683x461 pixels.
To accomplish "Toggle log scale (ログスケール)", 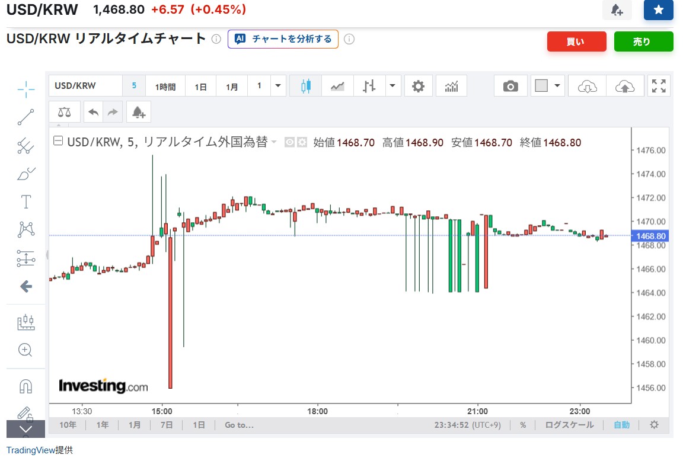I will tap(569, 425).
